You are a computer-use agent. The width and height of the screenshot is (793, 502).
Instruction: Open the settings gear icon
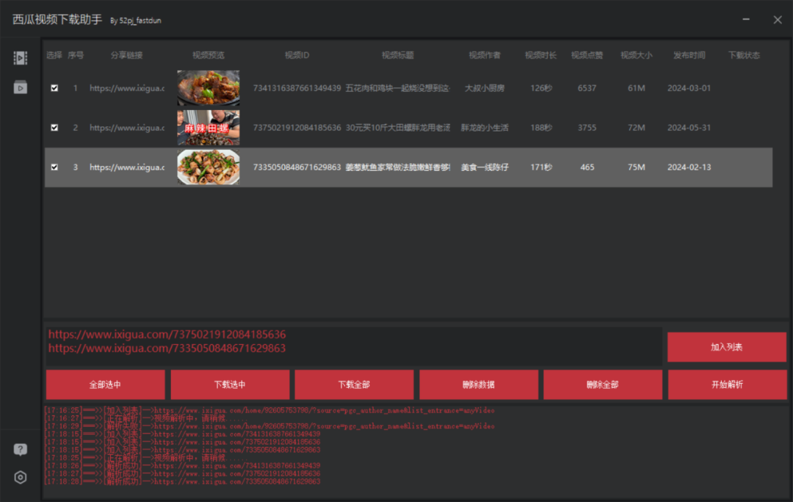(21, 477)
